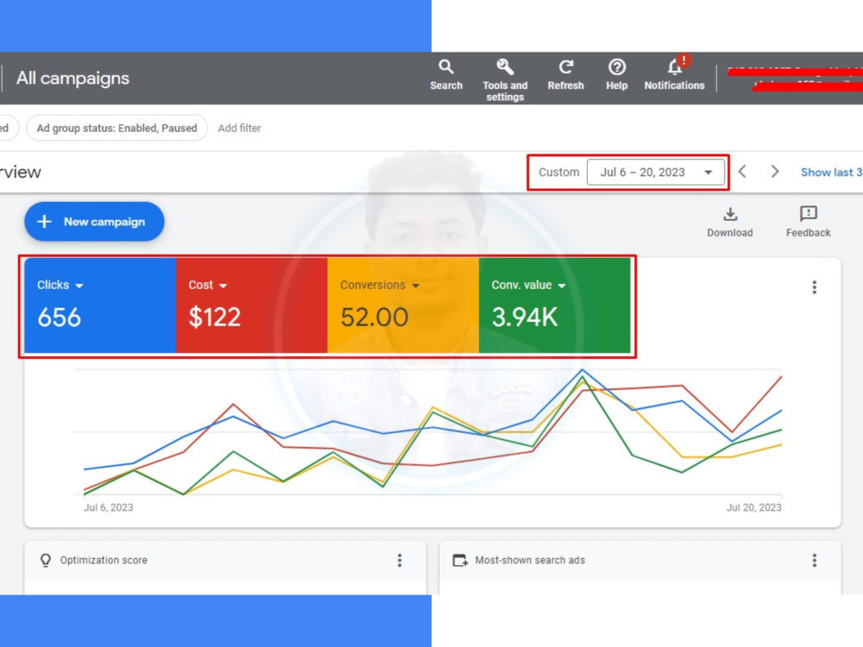863x647 pixels.
Task: Select the red Cost $122 tile
Action: click(x=251, y=305)
